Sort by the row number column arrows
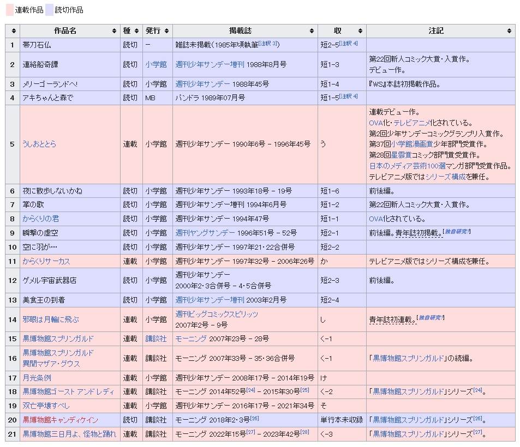Screen dimensions: 520x447 (x=13, y=31)
